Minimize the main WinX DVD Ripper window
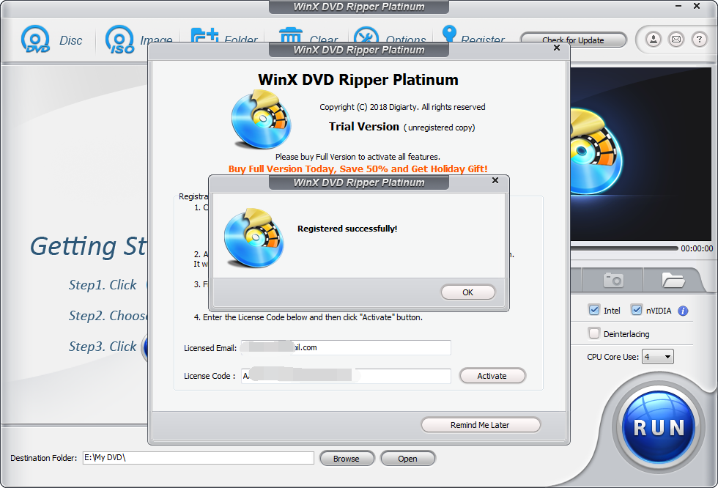718x488 pixels. (x=678, y=7)
